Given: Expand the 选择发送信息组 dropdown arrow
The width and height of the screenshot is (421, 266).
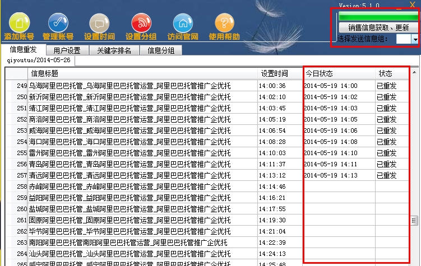Looking at the screenshot, I should click(x=415, y=39).
